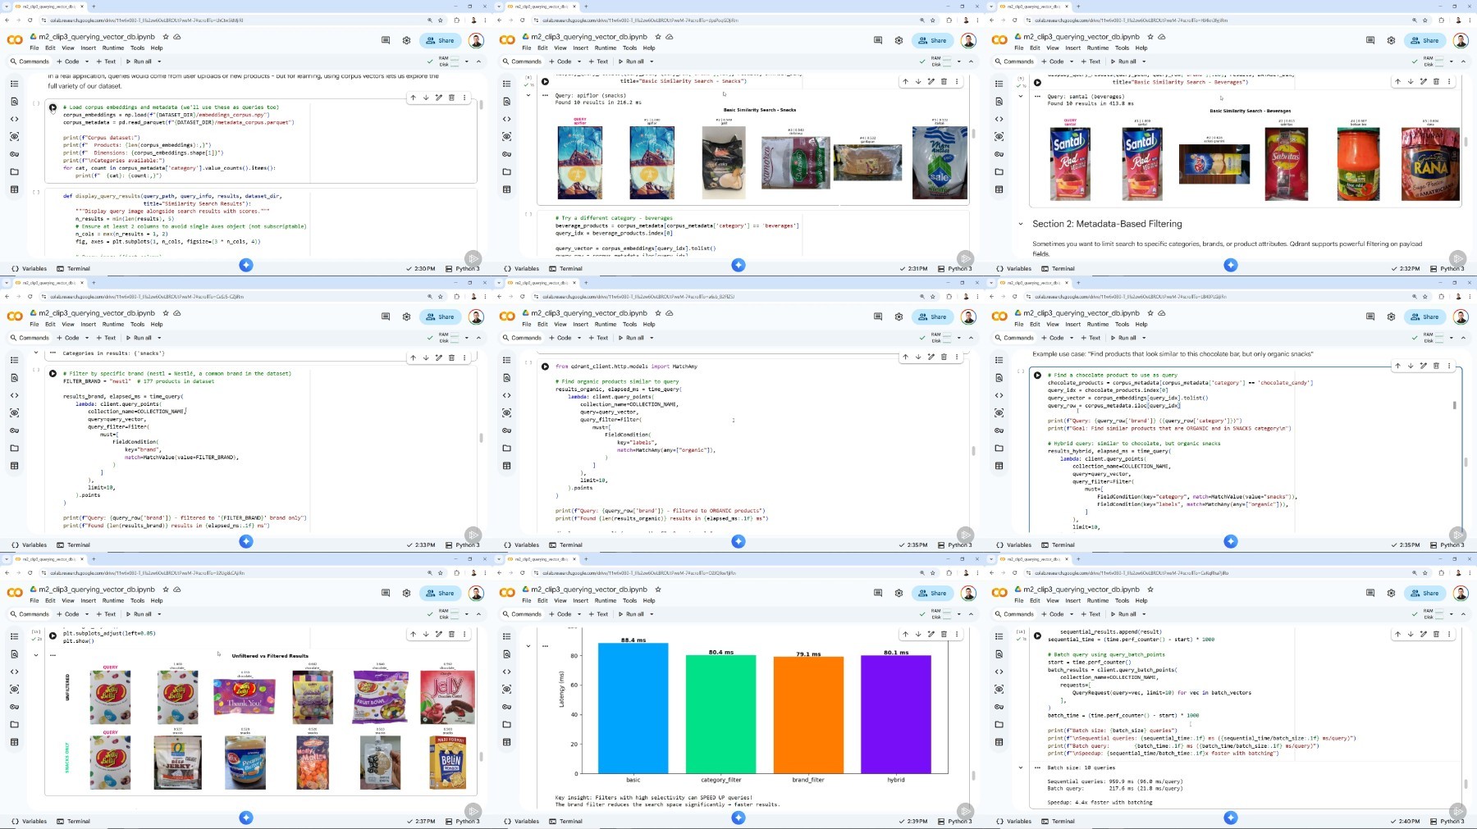Viewport: 1477px width, 829px height.
Task: Open Run all dropdown arrow in 2:40 PM window
Action: coord(1144,614)
